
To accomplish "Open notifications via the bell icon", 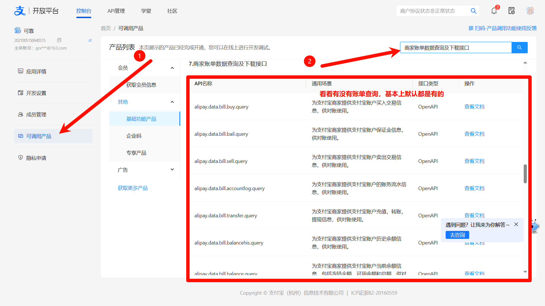I will (494, 11).
